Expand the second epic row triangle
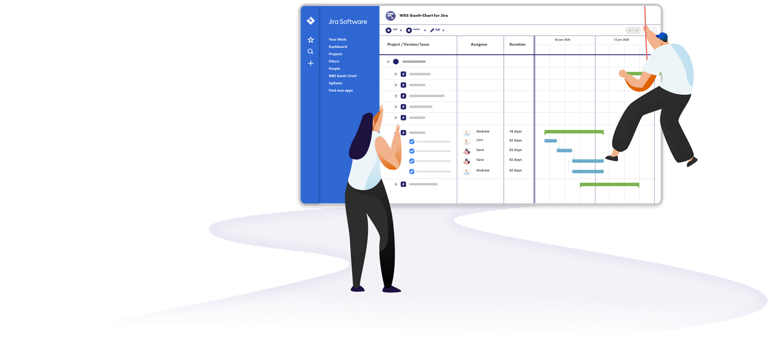Viewport: 768px width, 341px height. click(396, 85)
